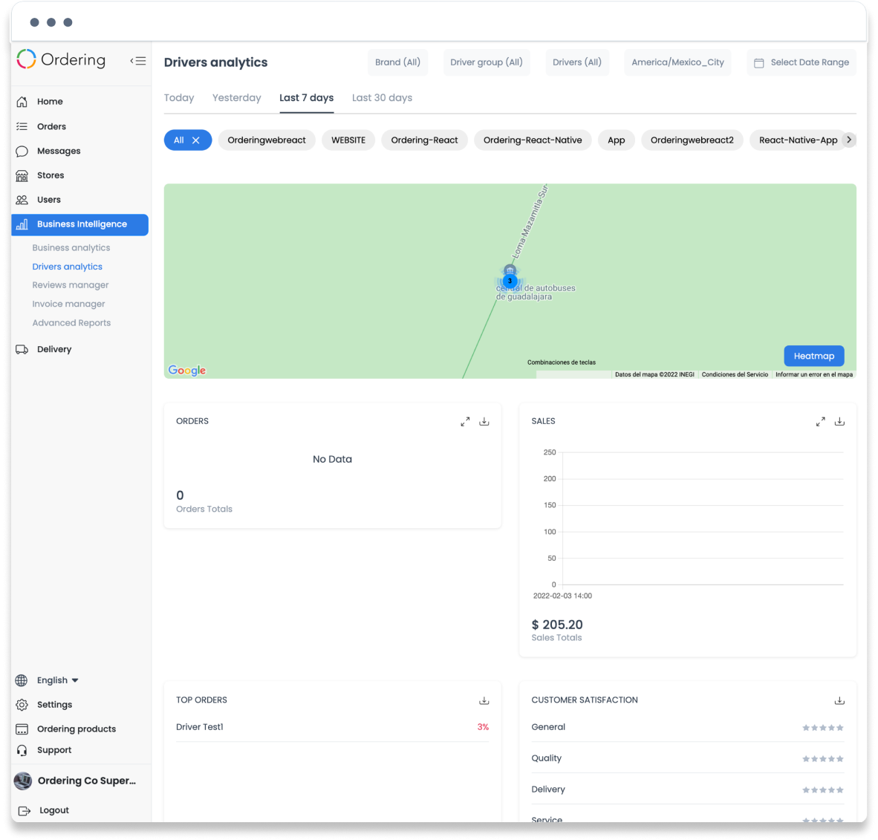Click the 2022-02-03 14:00 axis label
Image resolution: width=878 pixels, height=840 pixels.
tap(562, 596)
